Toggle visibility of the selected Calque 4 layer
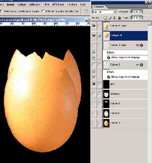Viewport: 152px width, 163px height. coord(94,36)
